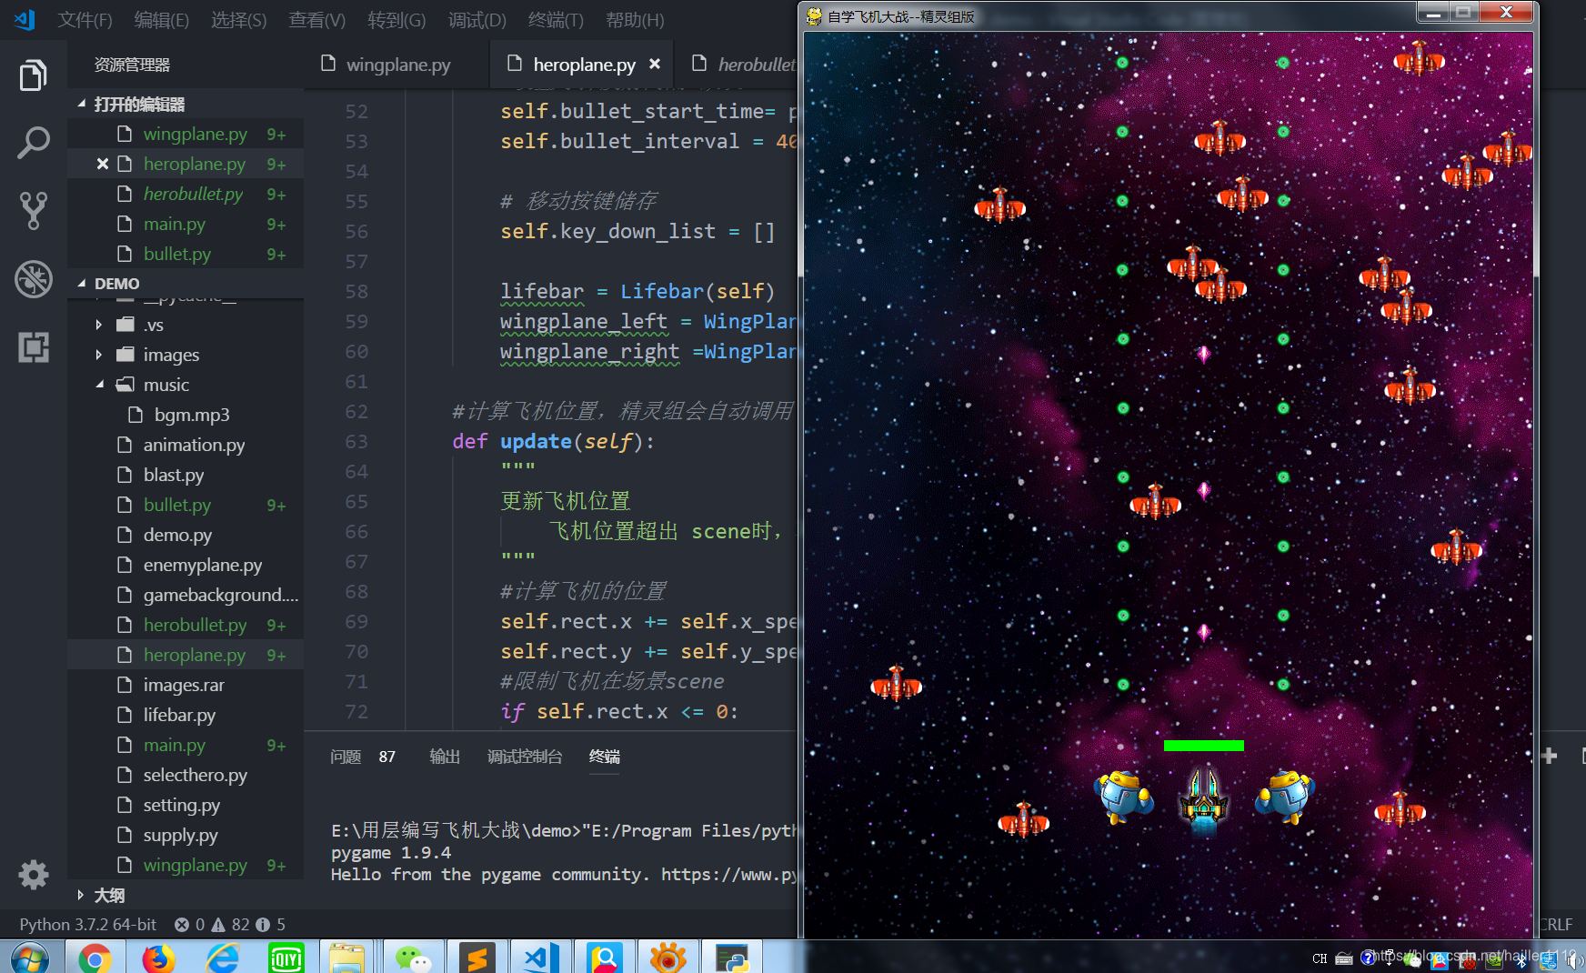The height and width of the screenshot is (973, 1586).
Task: Open blast.py in the file tree
Action: 173,475
